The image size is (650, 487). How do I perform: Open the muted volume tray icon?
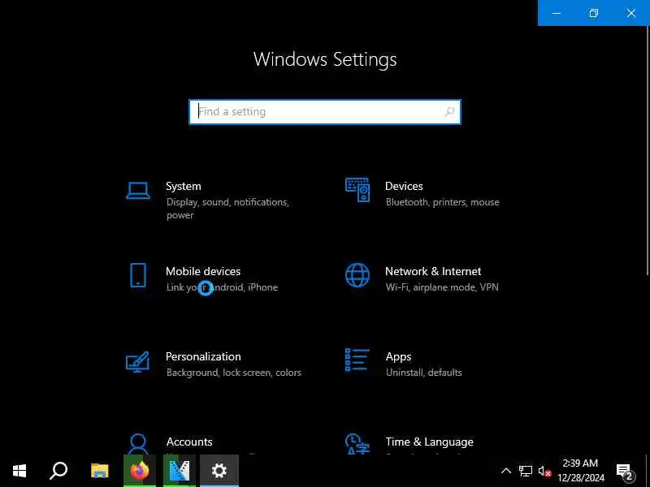pos(544,471)
